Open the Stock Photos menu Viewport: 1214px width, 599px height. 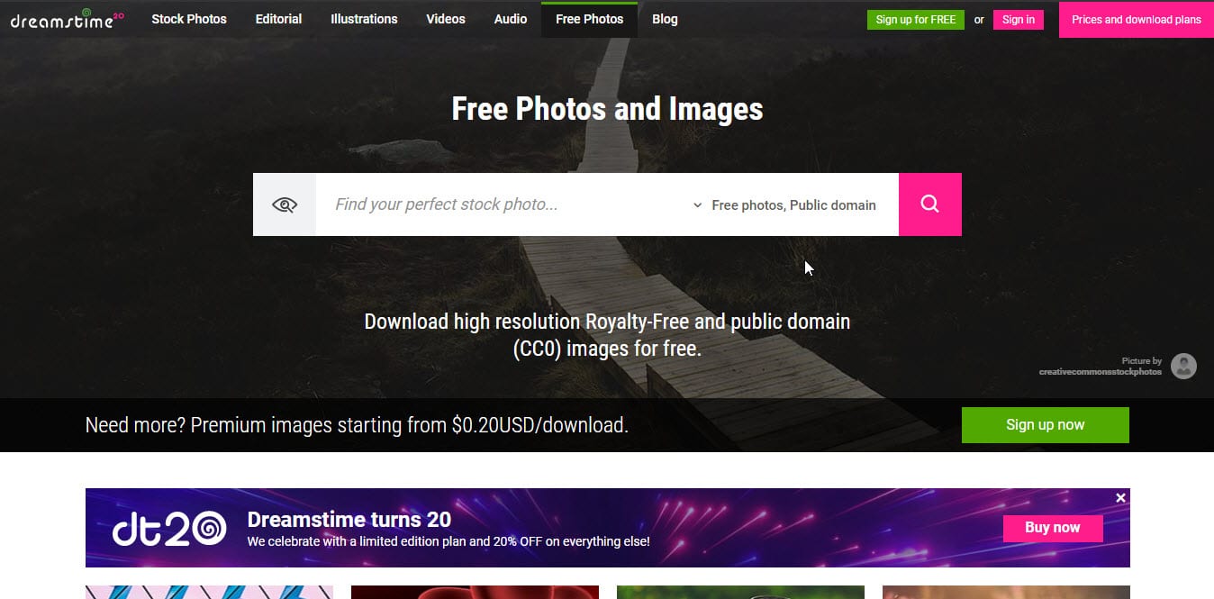(189, 19)
